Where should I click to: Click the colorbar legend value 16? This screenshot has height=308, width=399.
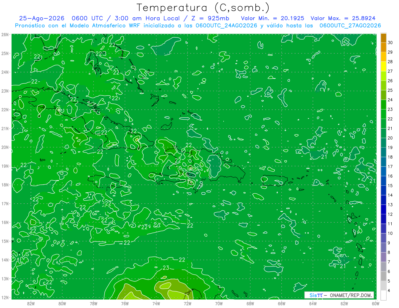390,176
